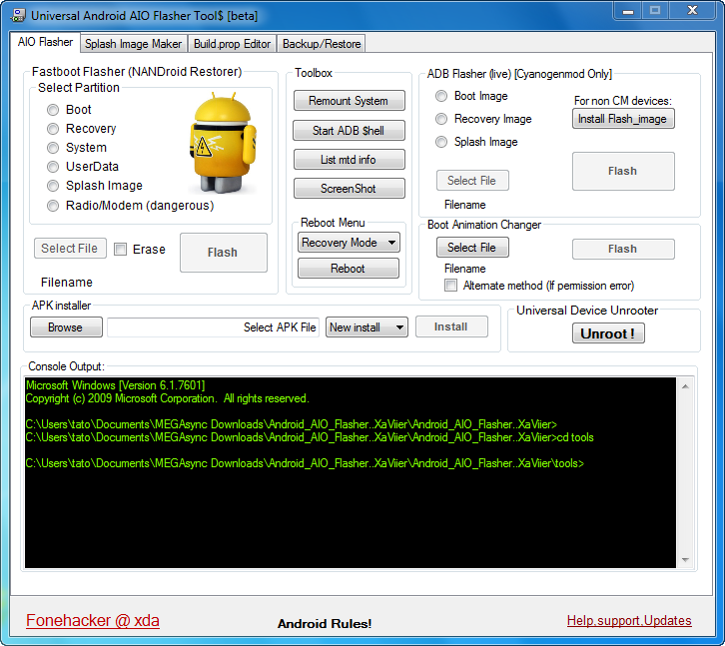Take a ScreenShot via Toolbox

350,188
